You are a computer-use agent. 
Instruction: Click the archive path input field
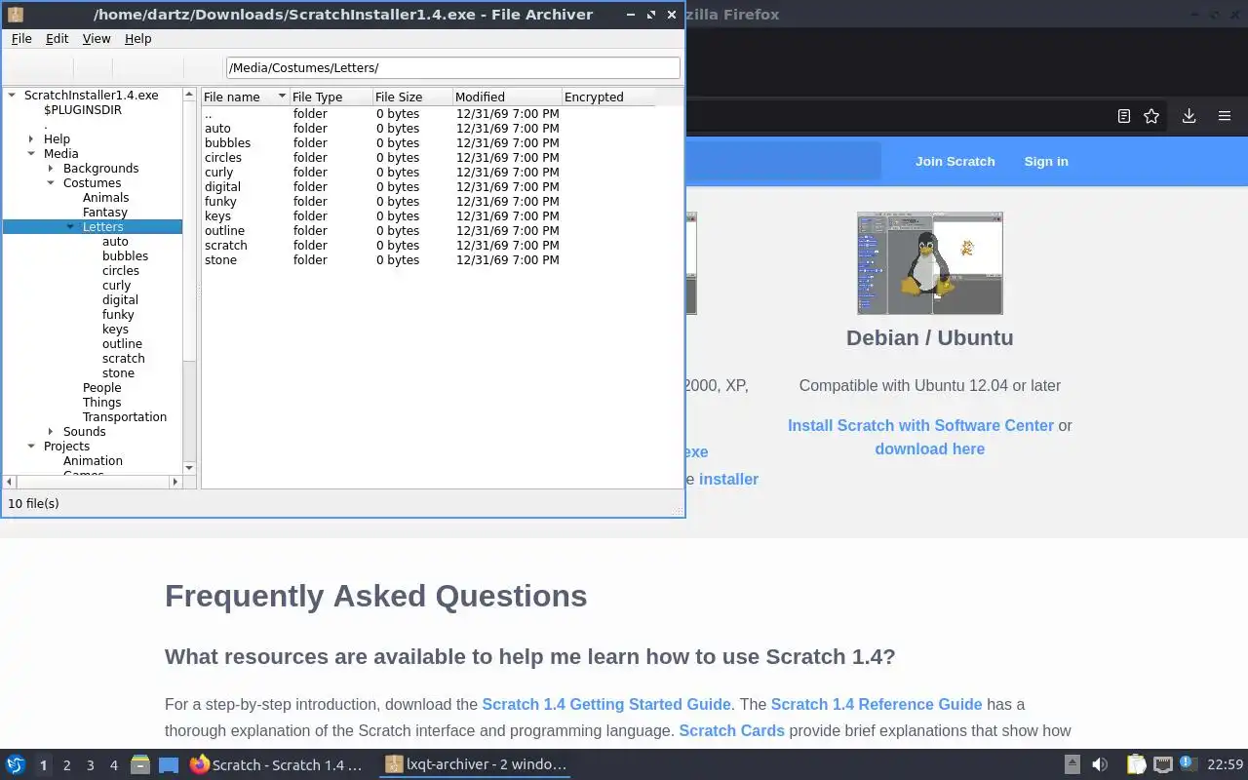click(x=452, y=67)
